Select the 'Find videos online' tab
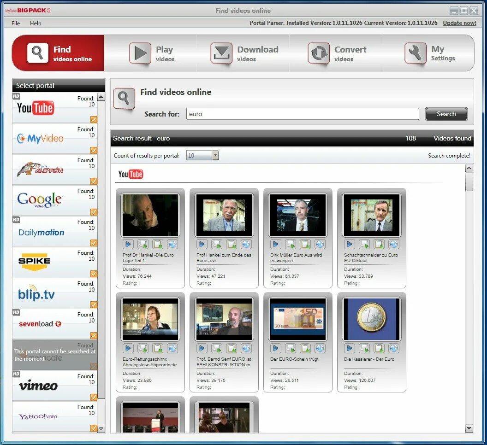Viewport: 487px width, 445px height. pyautogui.click(x=59, y=53)
